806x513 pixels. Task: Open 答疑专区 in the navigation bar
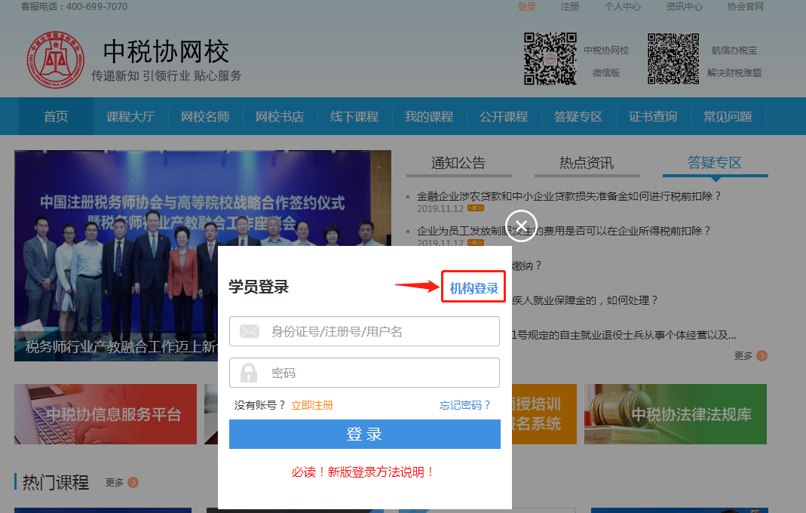(x=578, y=117)
